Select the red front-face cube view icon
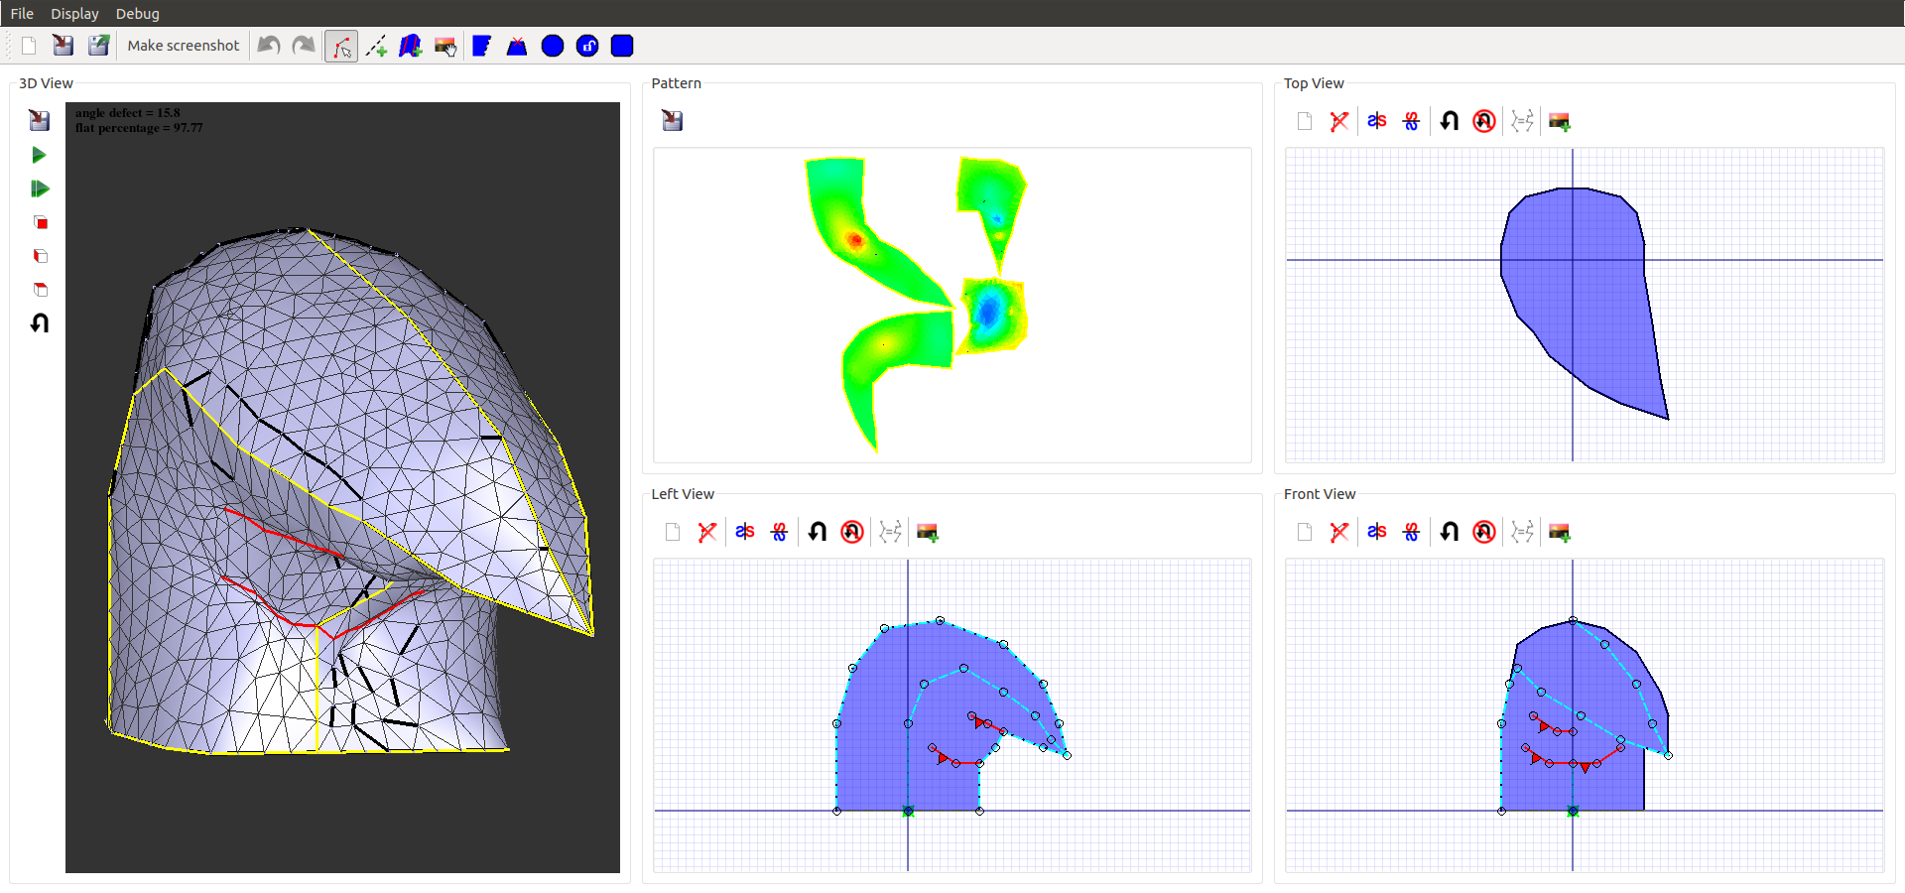The image size is (1905, 893). tap(40, 222)
